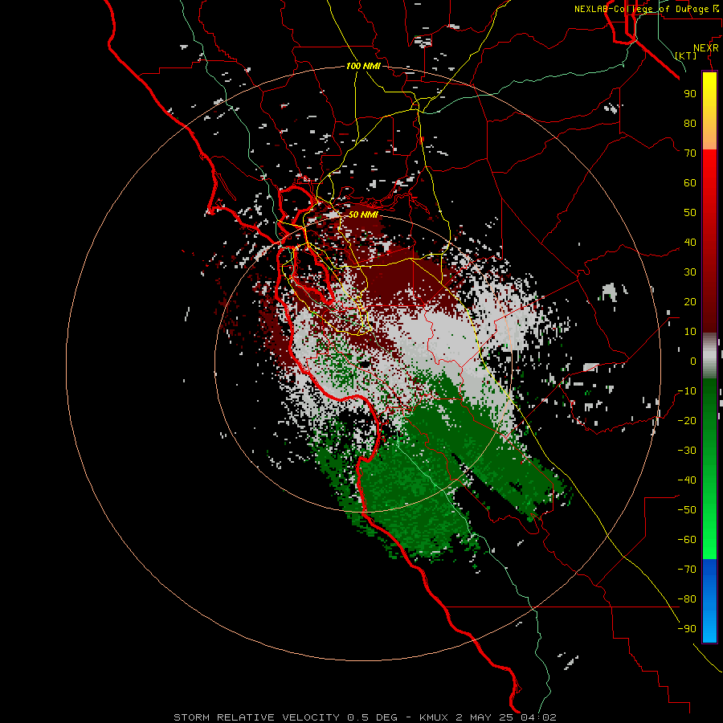Click the 10 value on the velocity scale
This screenshot has width=723, height=723.
pos(690,332)
